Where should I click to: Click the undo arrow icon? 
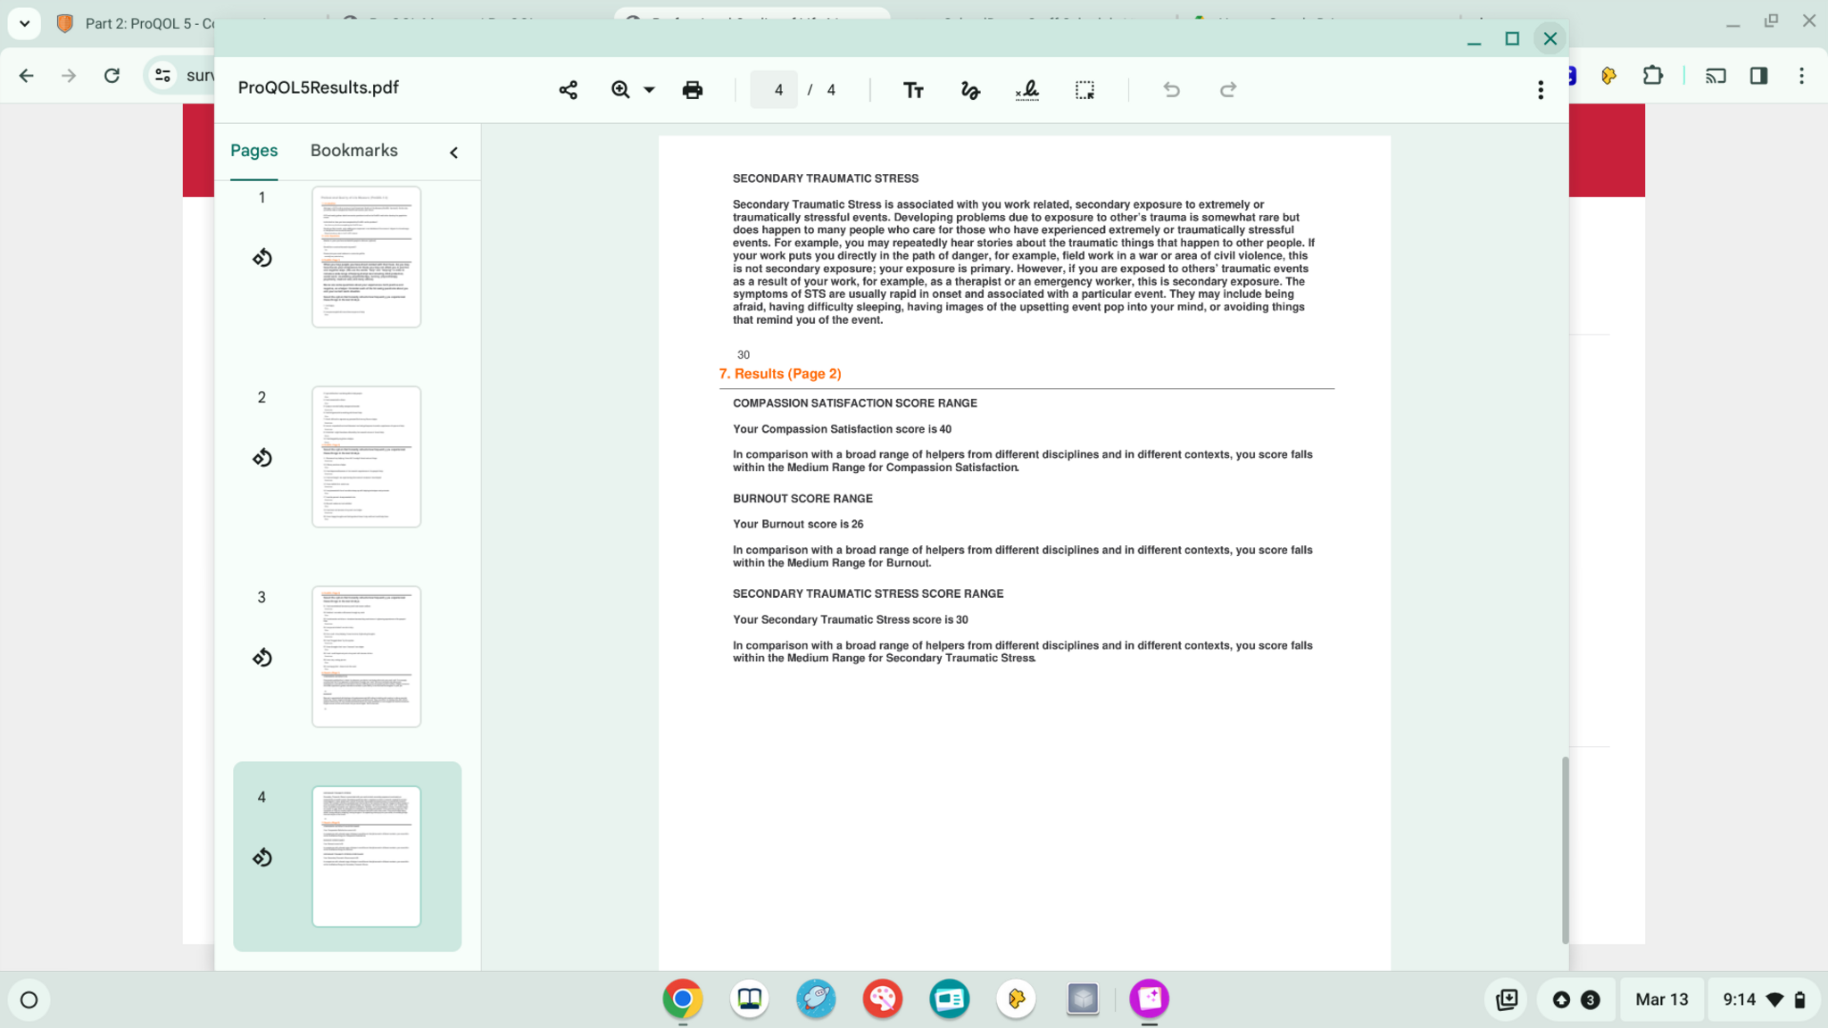point(1171,90)
